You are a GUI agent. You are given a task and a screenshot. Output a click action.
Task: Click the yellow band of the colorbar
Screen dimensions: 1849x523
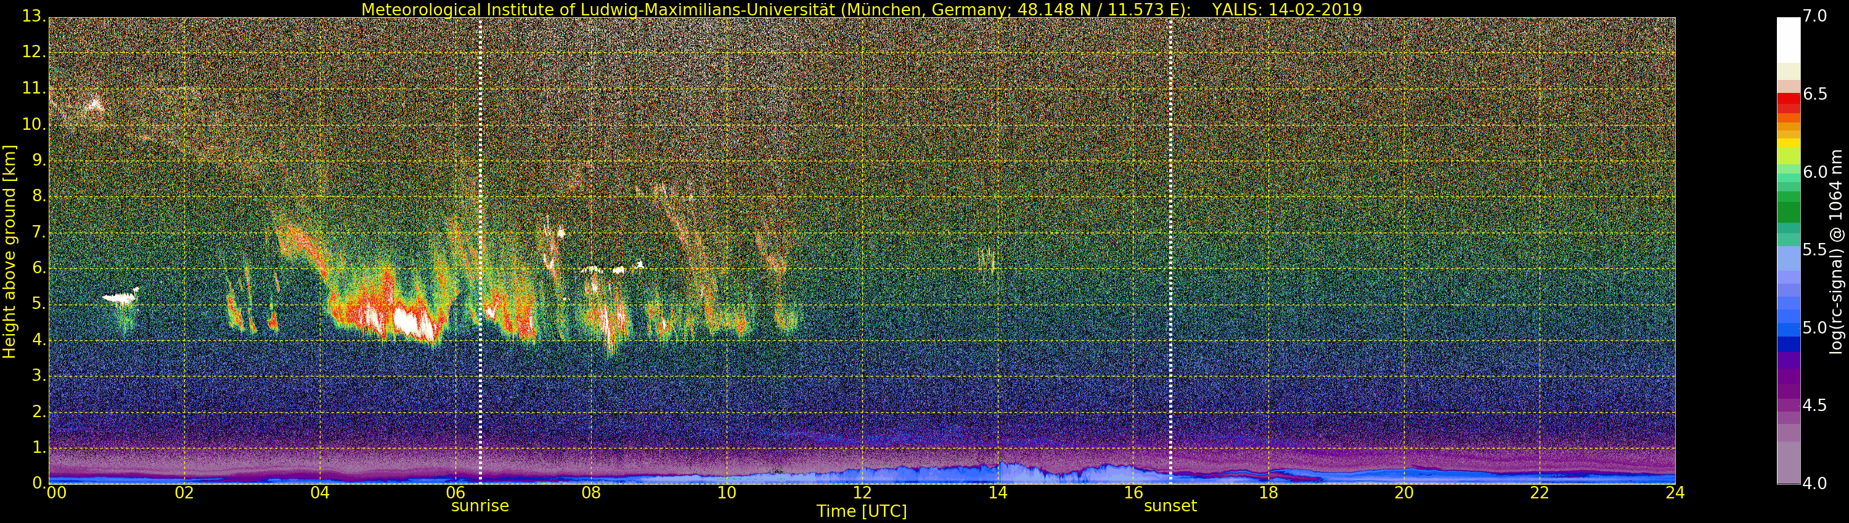click(x=1788, y=143)
